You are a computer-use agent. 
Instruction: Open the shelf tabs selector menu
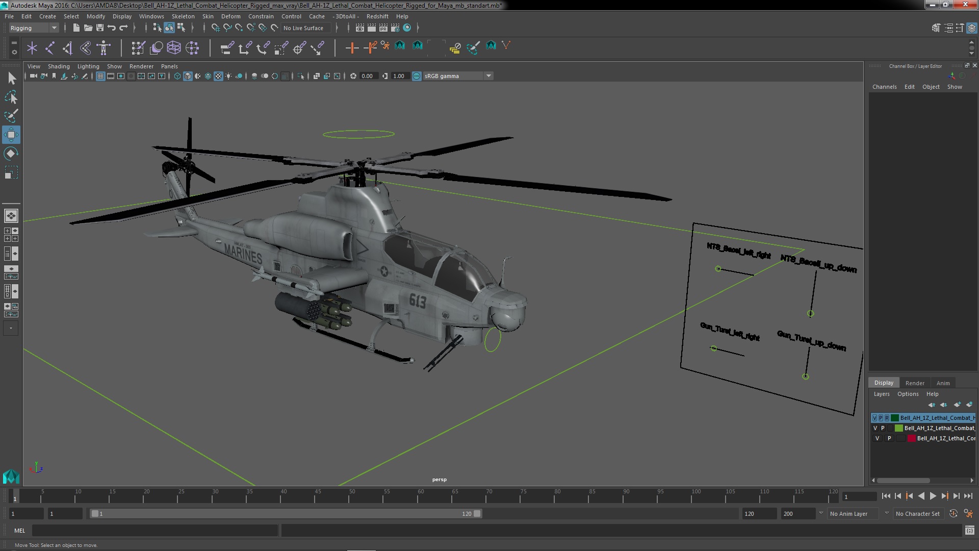coord(14,43)
